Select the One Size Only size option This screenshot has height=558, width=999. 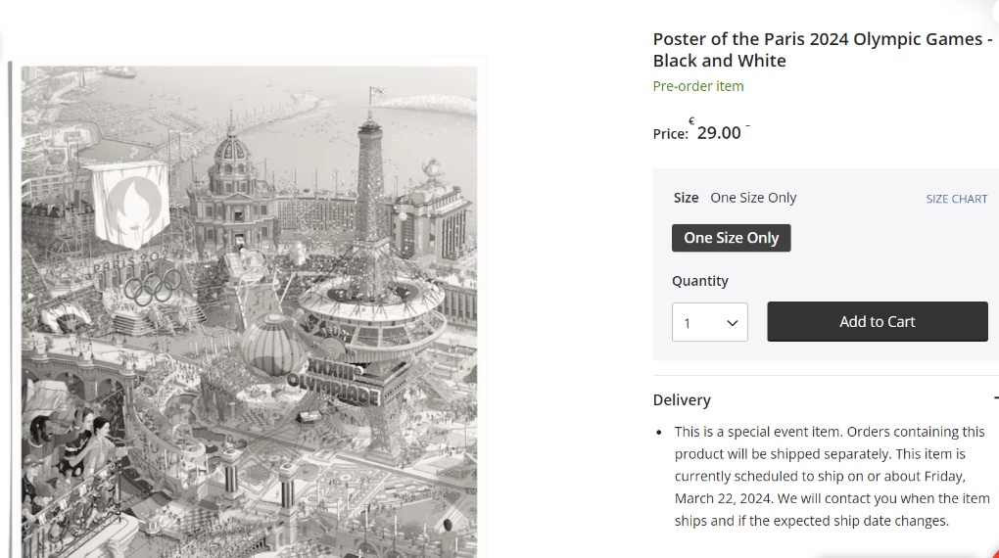[731, 238]
